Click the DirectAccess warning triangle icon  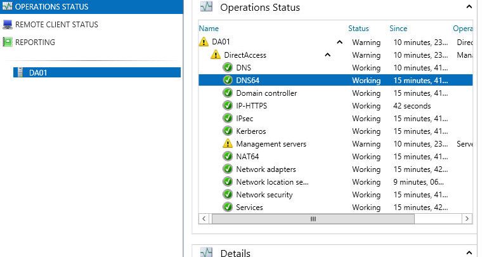(216, 55)
